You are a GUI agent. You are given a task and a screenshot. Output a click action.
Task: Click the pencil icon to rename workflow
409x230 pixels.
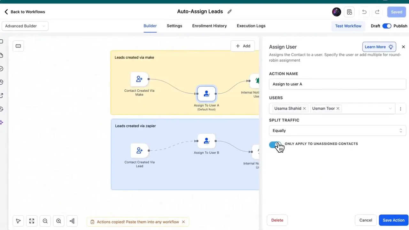[x=229, y=11]
